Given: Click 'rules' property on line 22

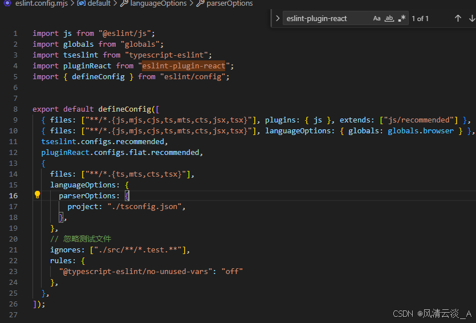Looking at the screenshot, I should pyautogui.click(x=61, y=260).
